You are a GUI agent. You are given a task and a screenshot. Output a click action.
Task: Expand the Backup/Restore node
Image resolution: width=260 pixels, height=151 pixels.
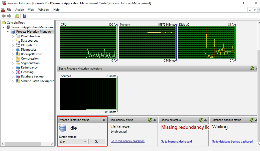click(13, 54)
